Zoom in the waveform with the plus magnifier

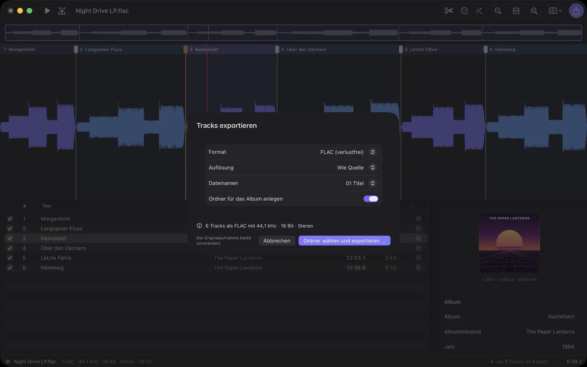534,11
